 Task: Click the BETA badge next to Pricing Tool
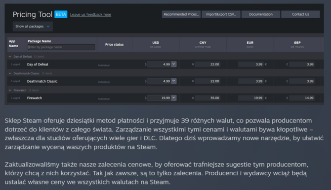pyautogui.click(x=61, y=14)
